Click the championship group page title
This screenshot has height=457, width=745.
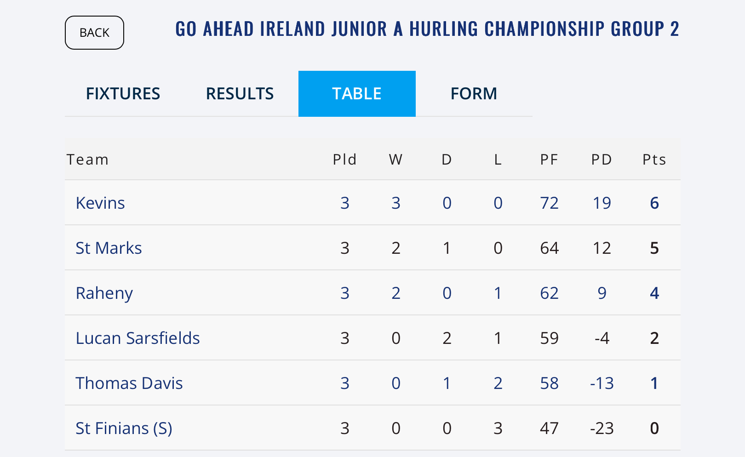click(x=427, y=29)
